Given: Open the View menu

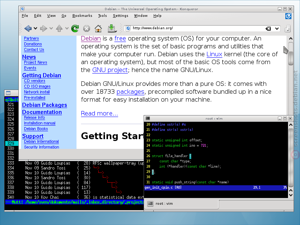Looking at the screenshot, I should click(x=51, y=16).
